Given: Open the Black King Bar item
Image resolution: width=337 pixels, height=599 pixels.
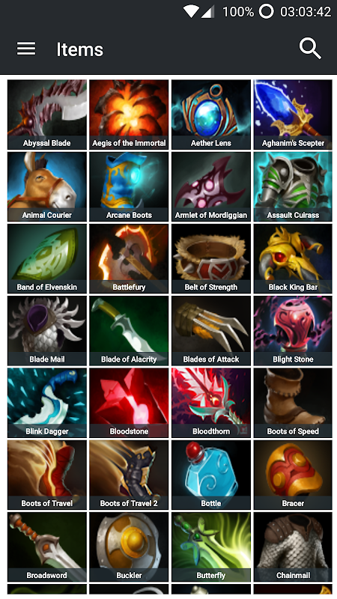Looking at the screenshot, I should pyautogui.click(x=293, y=258).
